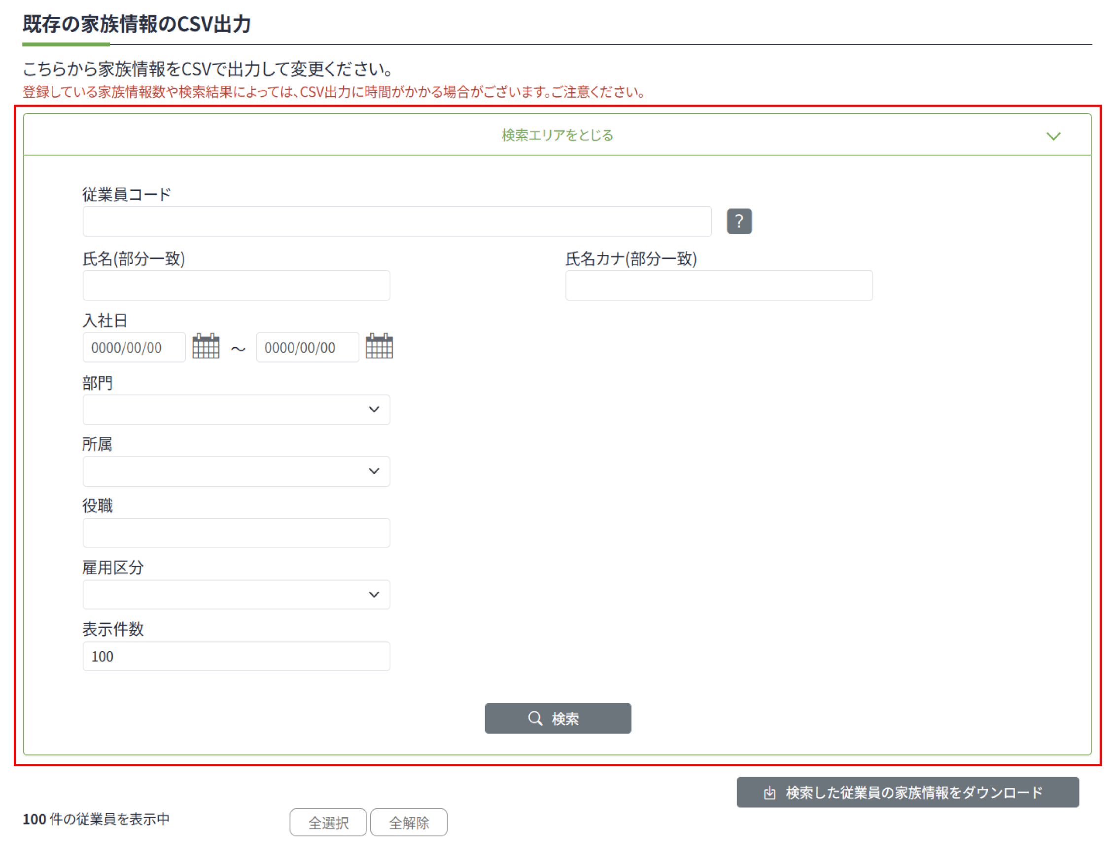Click the 検索 search button
The width and height of the screenshot is (1118, 862).
(x=558, y=718)
